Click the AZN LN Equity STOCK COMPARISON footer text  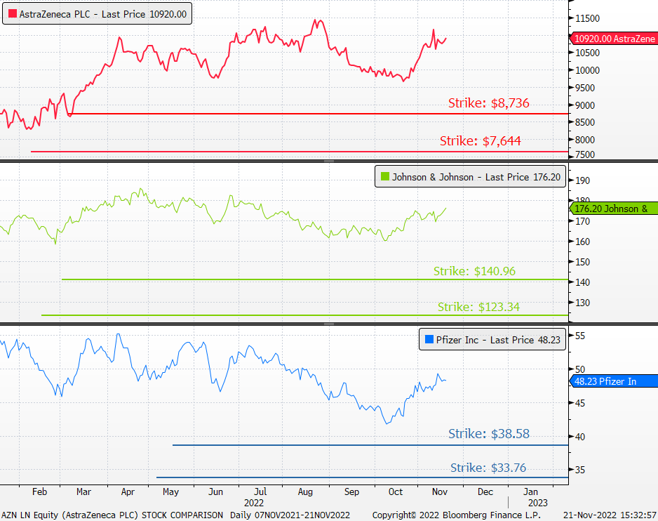pyautogui.click(x=112, y=515)
